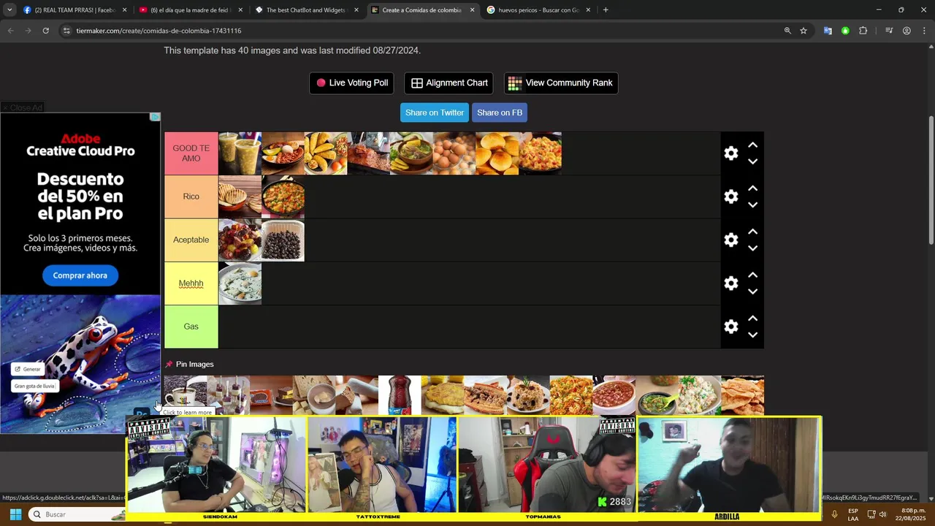Click Pin Images option
Image resolution: width=935 pixels, height=526 pixels.
(x=189, y=364)
